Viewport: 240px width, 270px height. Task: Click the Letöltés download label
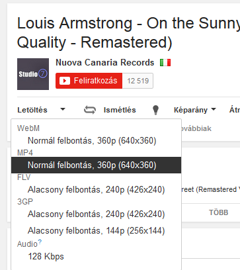click(32, 110)
